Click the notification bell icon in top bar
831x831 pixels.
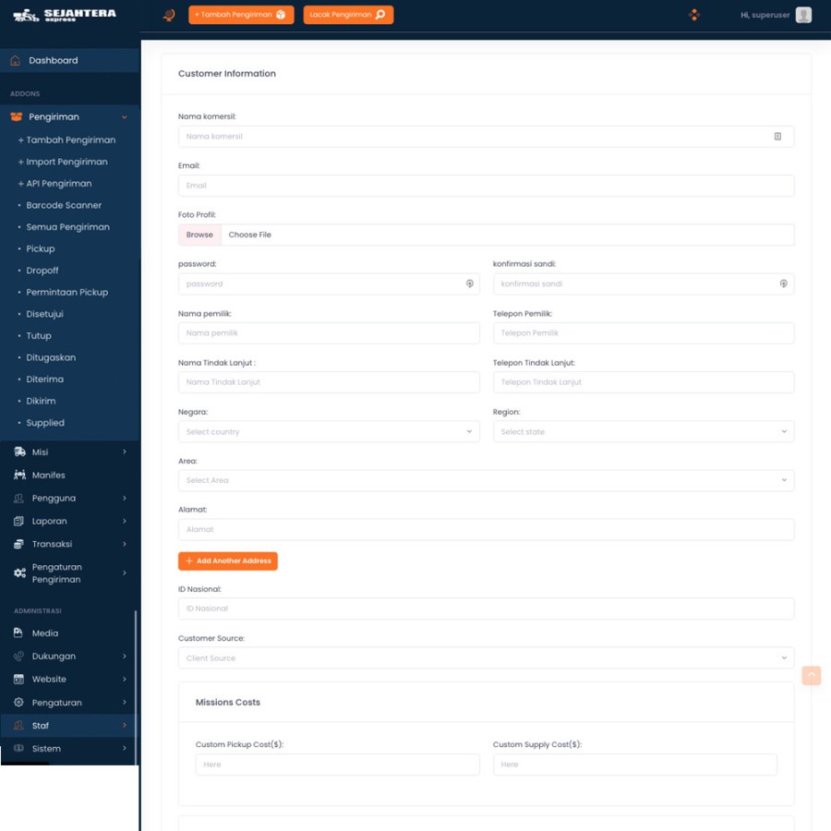pyautogui.click(x=167, y=15)
